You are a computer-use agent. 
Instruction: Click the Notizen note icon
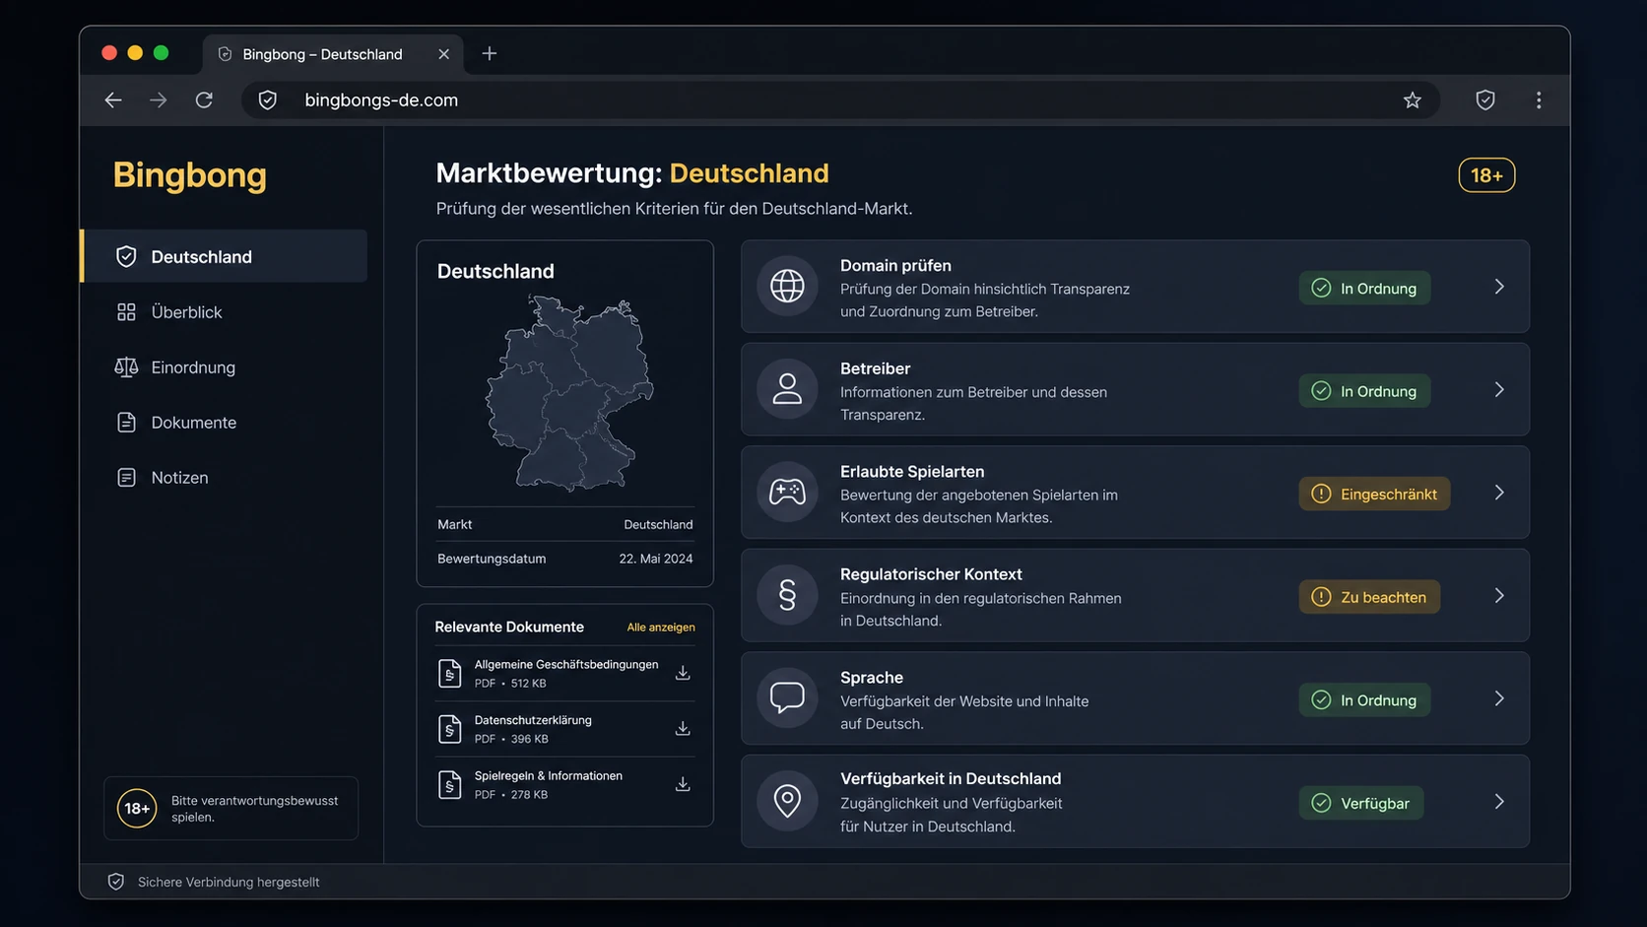click(x=126, y=478)
